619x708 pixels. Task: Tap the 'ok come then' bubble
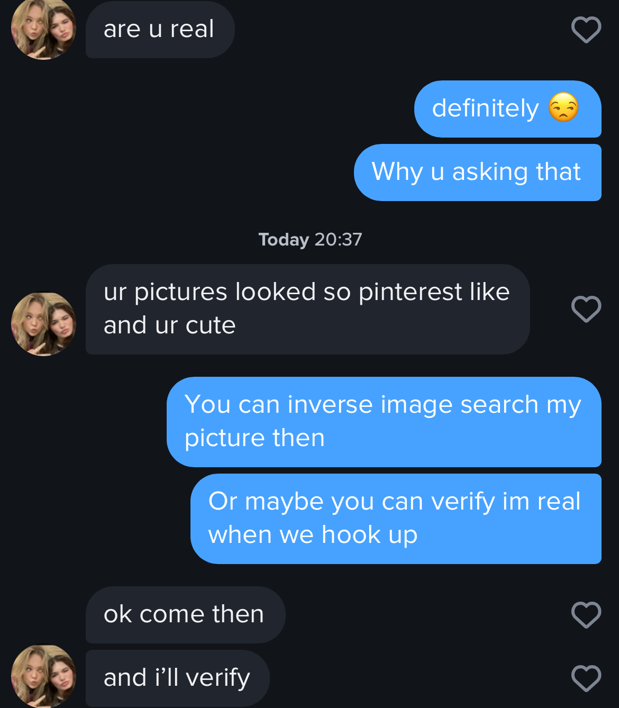click(x=186, y=615)
